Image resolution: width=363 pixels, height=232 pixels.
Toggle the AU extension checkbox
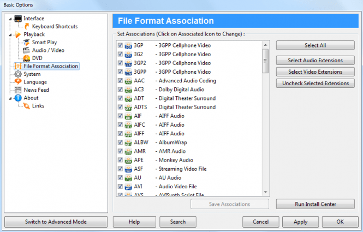pyautogui.click(x=120, y=177)
